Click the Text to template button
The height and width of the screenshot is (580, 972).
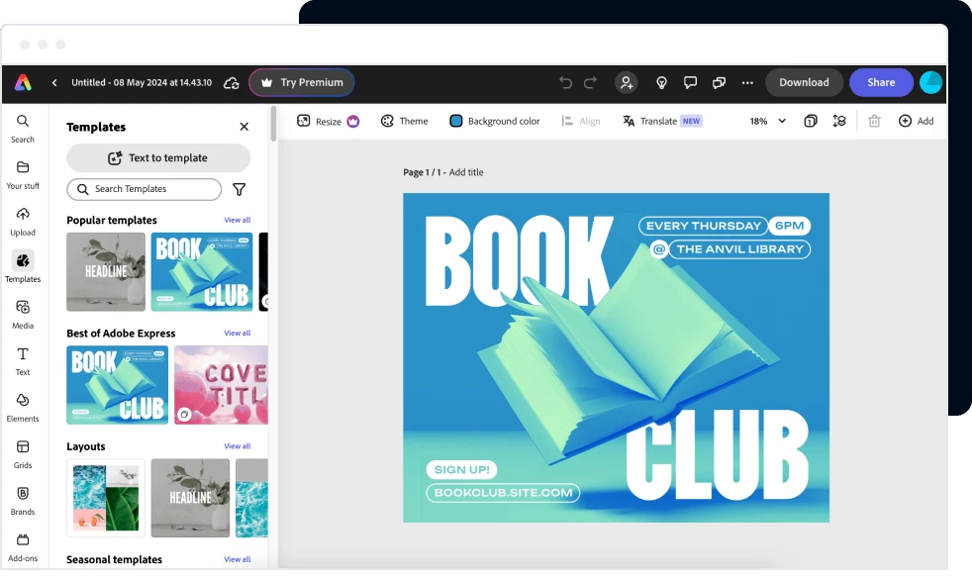pyautogui.click(x=158, y=158)
